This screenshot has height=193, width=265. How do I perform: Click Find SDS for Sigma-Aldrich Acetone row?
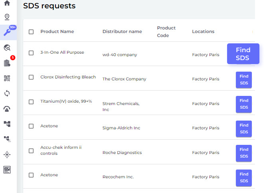click(x=244, y=129)
